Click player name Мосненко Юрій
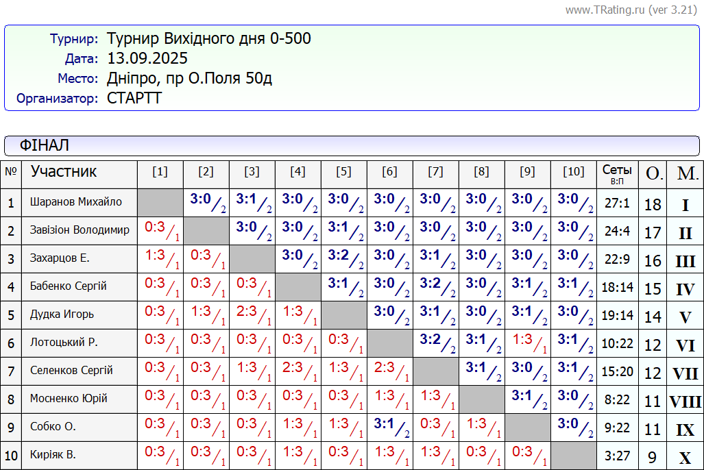This screenshot has height=470, width=704. [x=69, y=399]
